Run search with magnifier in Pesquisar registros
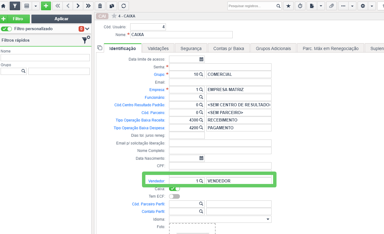This screenshot has width=384, height=234. [x=279, y=6]
